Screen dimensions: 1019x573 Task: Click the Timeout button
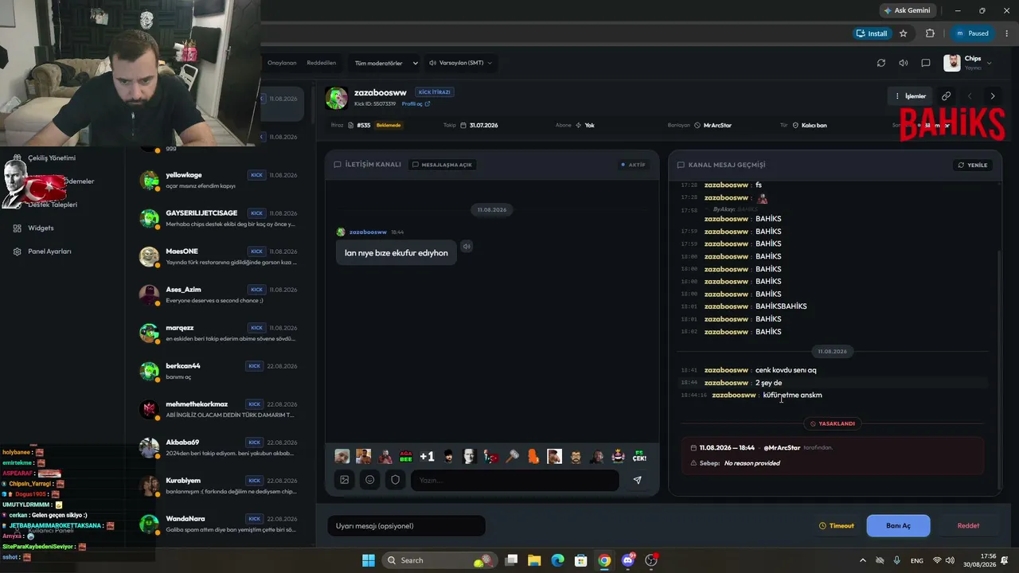click(836, 526)
